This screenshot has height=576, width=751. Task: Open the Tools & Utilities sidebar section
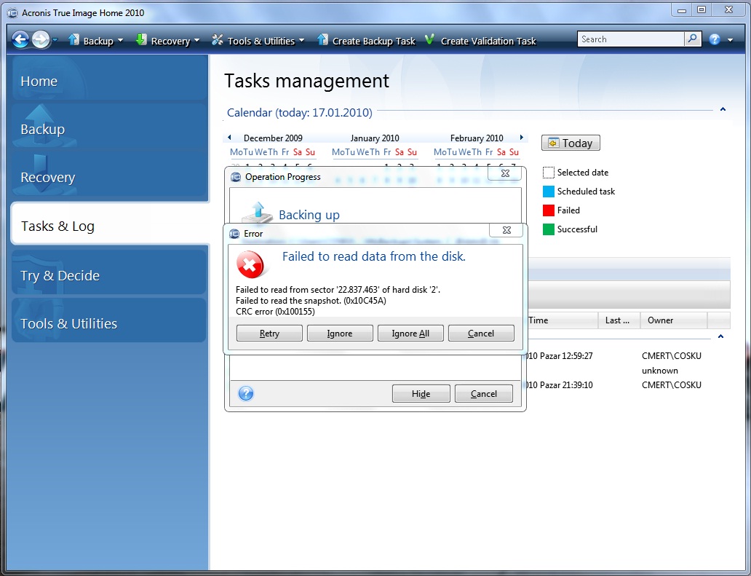(109, 320)
